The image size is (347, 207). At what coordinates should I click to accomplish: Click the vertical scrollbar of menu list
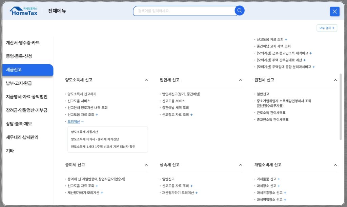341,106
